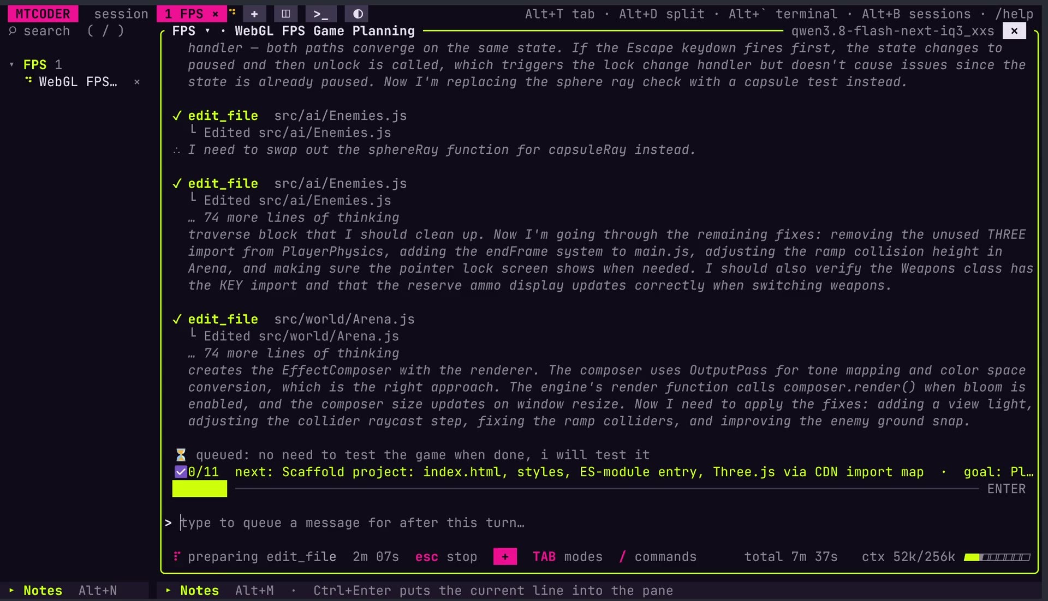Screen dimensions: 1048x601
Task: Click the 'preparing edit_file' status text
Action: coord(262,556)
